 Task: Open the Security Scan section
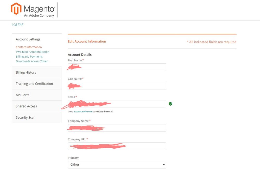pos(26,117)
